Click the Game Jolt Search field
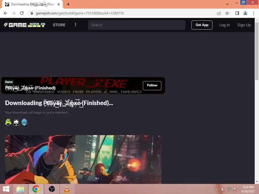Viewport: 259px width, 194px height. click(x=137, y=25)
